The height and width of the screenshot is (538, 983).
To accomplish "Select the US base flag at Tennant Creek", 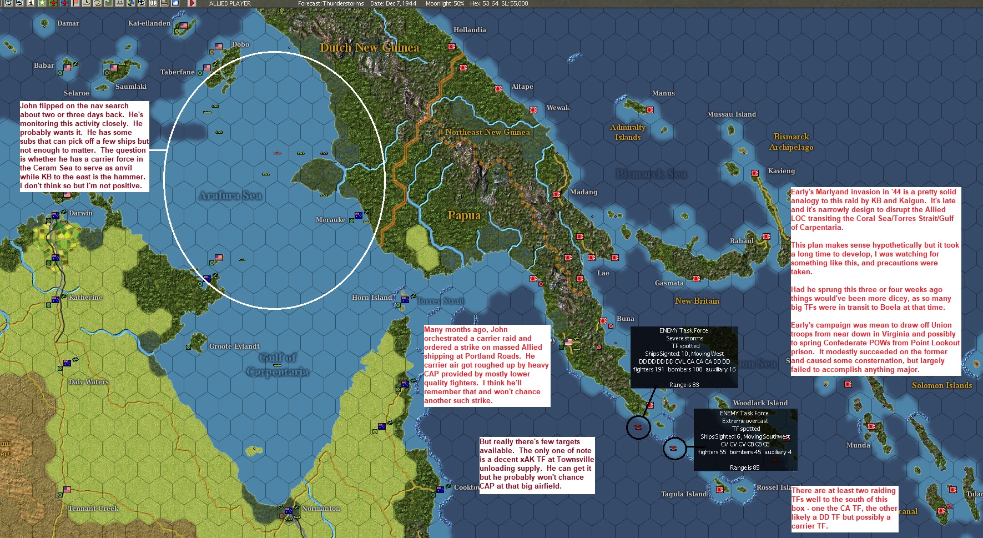I will point(67,490).
